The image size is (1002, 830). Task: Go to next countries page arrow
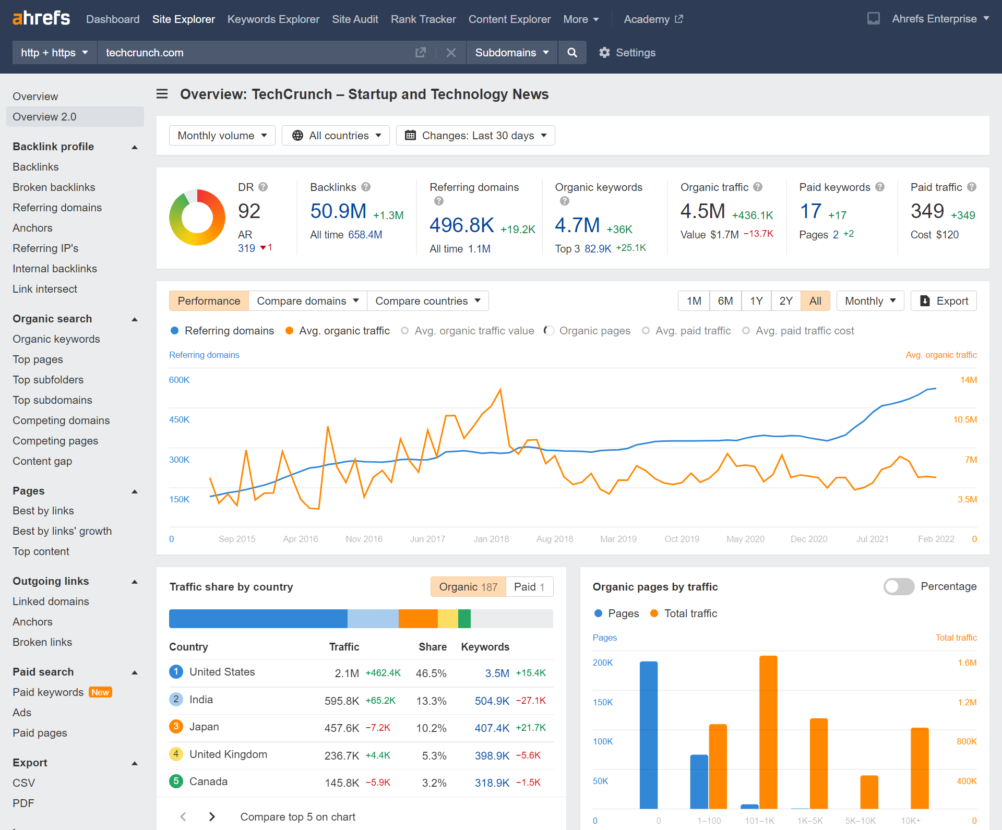212,816
